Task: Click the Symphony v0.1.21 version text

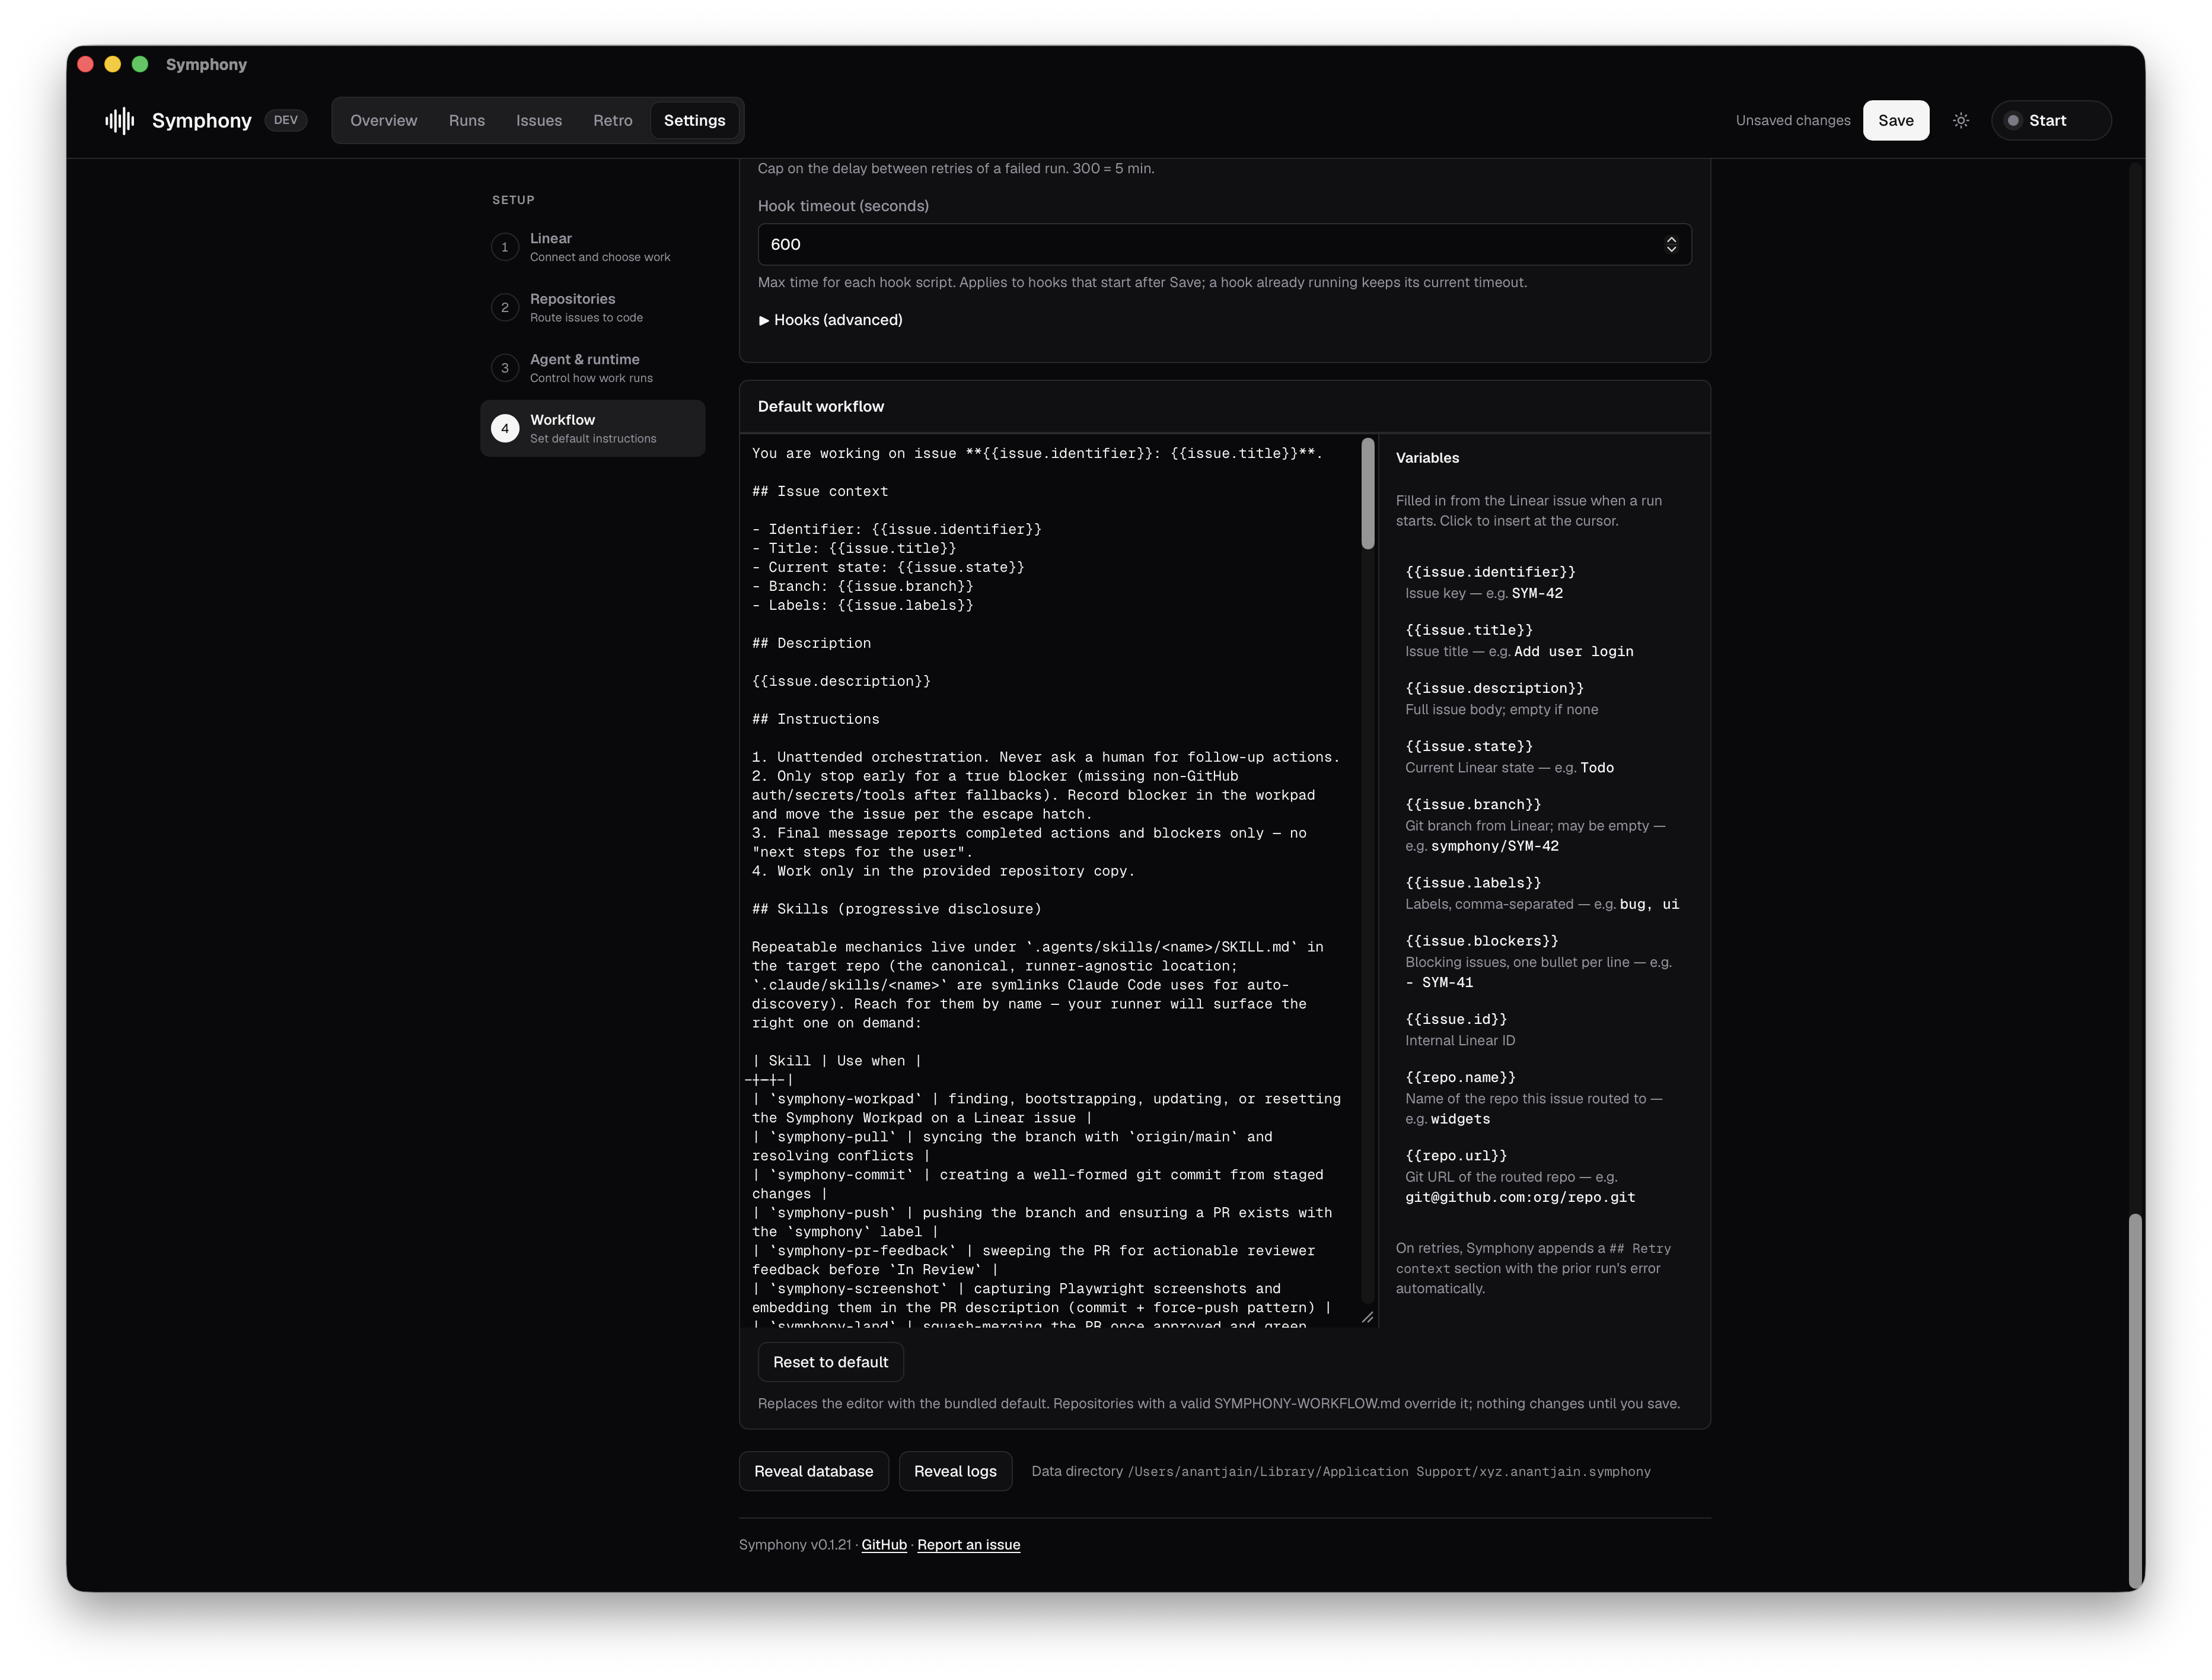Action: pos(795,1545)
